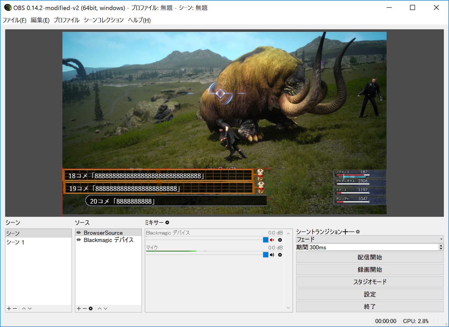Viewport: 449px width, 327px height.
Task: Open gear settings for Blackmagic デバイス audio
Action: point(280,240)
